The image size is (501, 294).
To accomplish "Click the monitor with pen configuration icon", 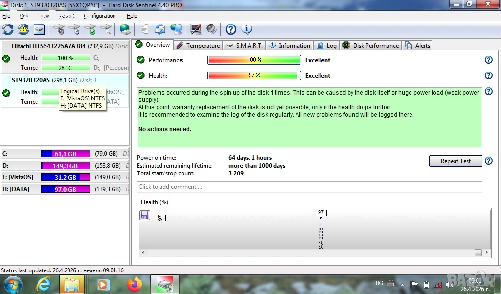I will pos(196,29).
